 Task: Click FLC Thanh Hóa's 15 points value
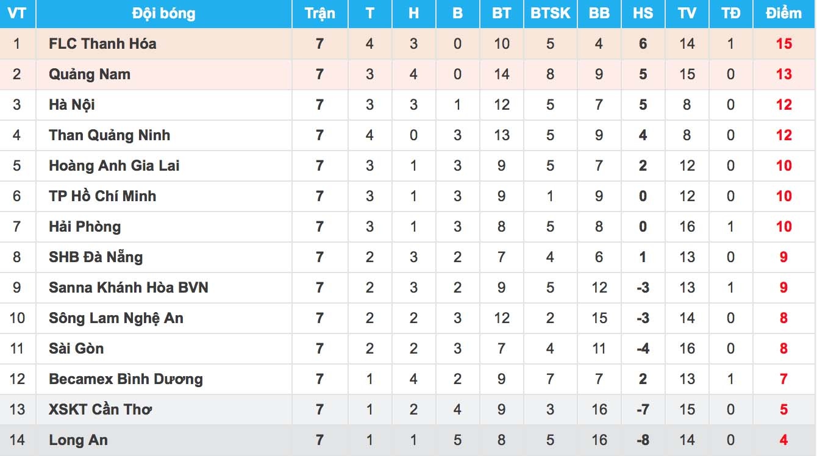784,44
